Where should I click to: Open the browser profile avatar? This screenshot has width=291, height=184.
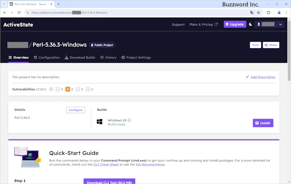pyautogui.click(x=279, y=13)
